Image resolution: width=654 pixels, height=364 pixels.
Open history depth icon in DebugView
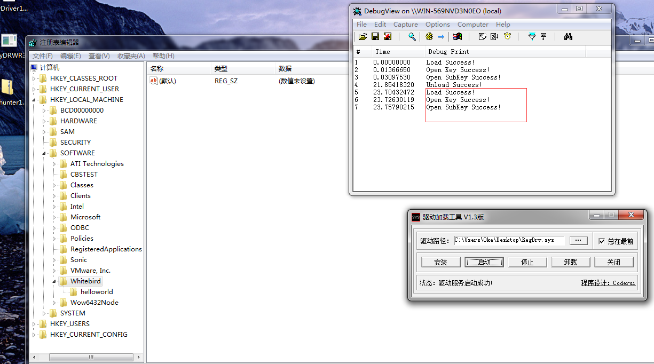coord(543,36)
